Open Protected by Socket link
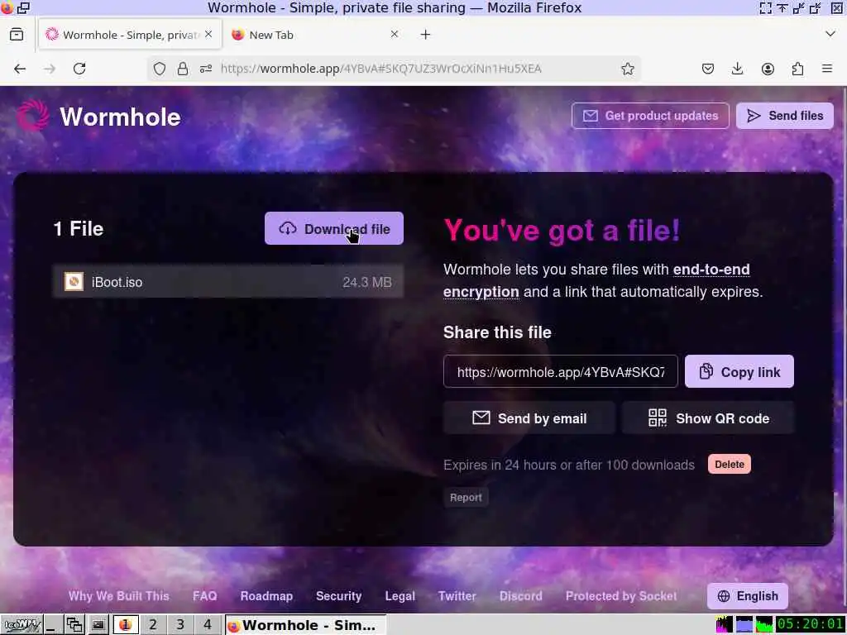The image size is (847, 635). [x=621, y=595]
